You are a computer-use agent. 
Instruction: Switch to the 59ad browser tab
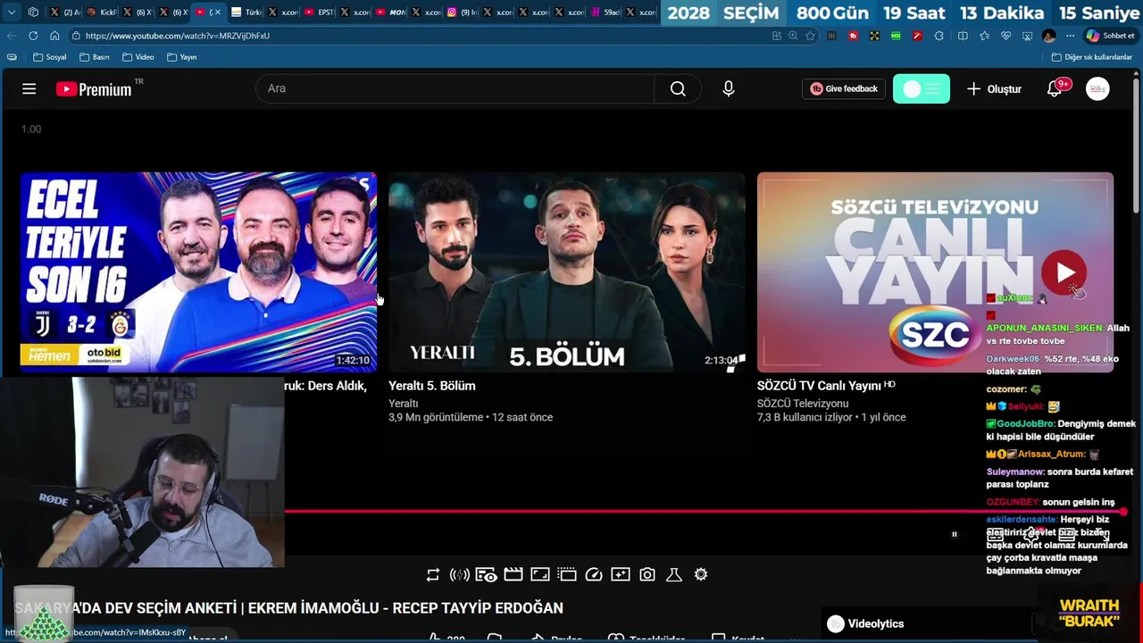605,13
